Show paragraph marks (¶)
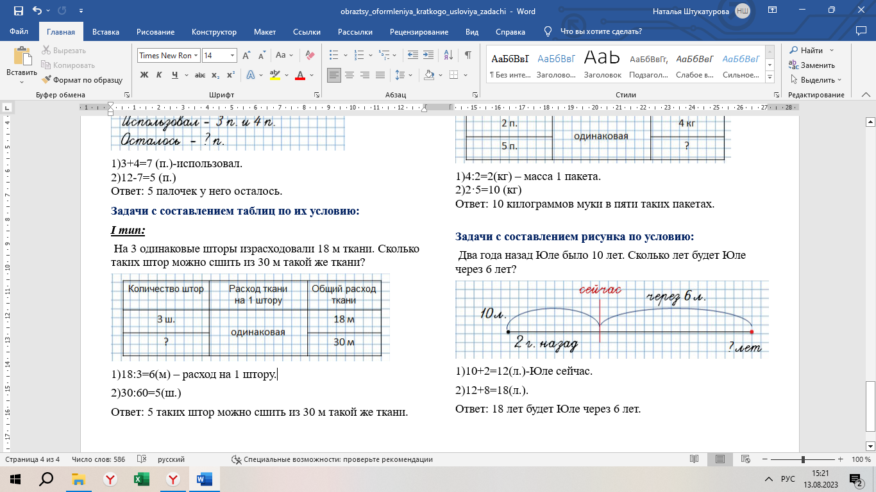Screen dimensions: 876x492 pos(468,56)
